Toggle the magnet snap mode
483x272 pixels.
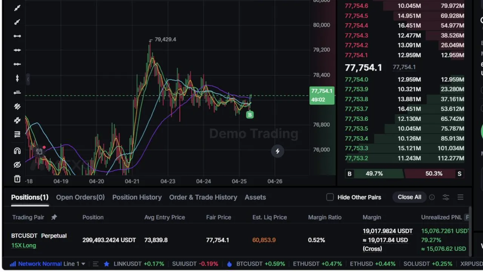(x=17, y=151)
